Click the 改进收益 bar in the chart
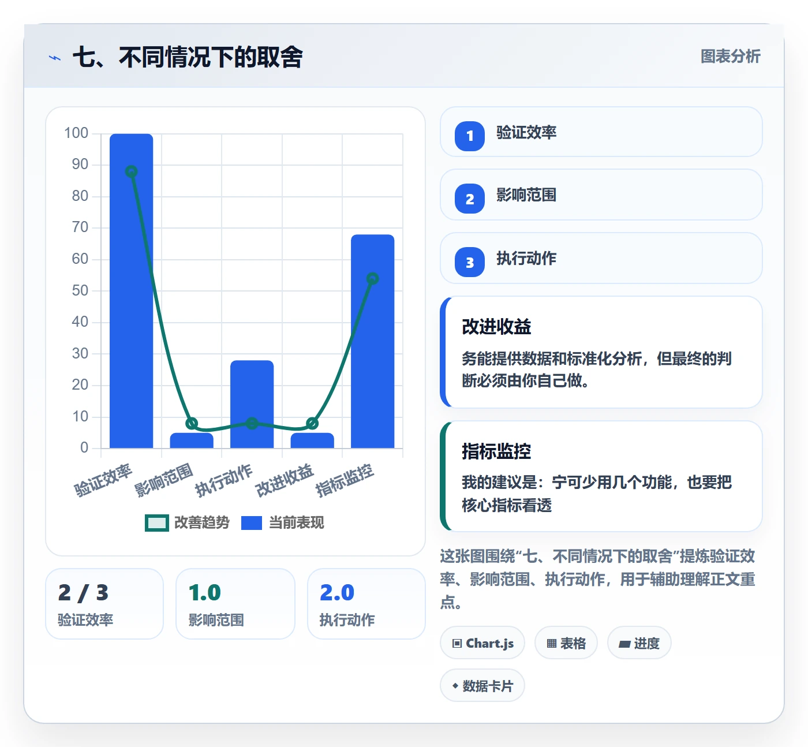 (x=312, y=440)
